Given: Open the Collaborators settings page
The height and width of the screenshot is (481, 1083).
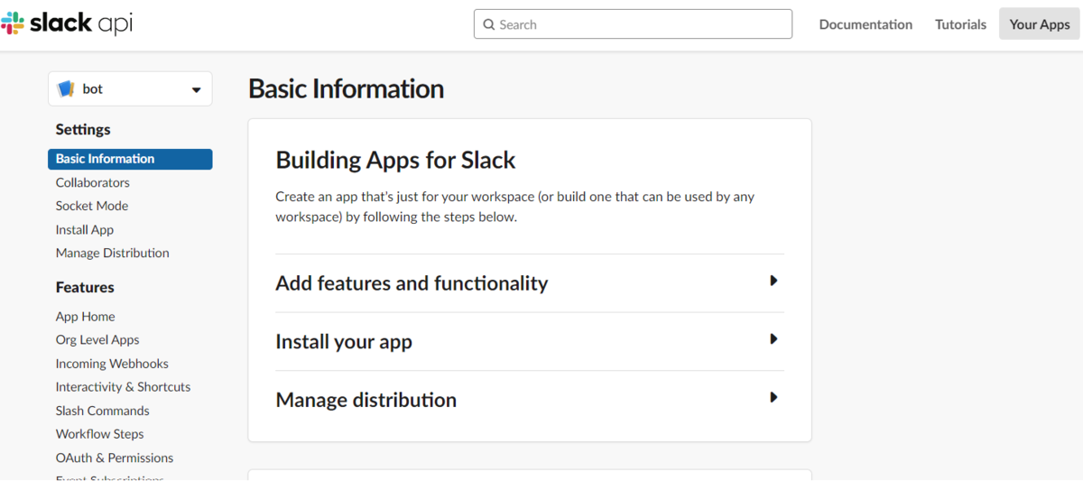Looking at the screenshot, I should click(x=92, y=182).
